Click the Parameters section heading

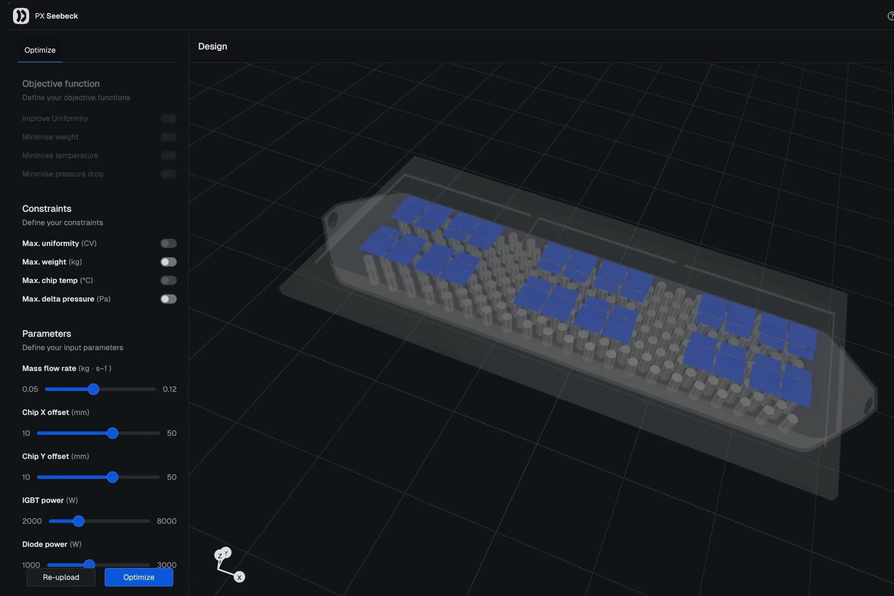click(x=47, y=334)
